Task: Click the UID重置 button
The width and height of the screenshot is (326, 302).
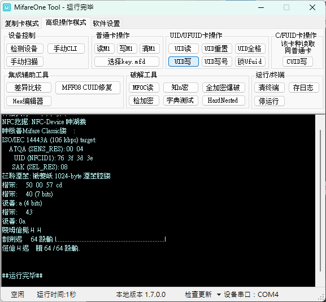Action: (x=216, y=49)
